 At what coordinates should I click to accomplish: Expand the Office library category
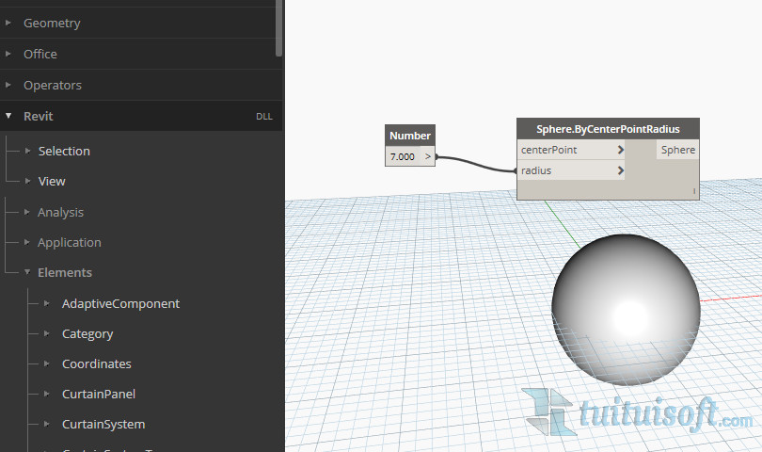tap(40, 54)
